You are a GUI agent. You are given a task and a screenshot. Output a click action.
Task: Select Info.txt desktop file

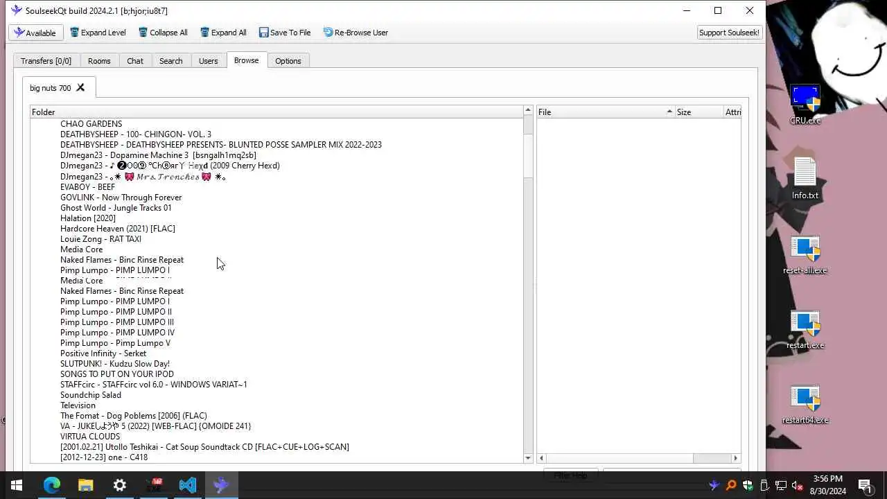pos(805,179)
